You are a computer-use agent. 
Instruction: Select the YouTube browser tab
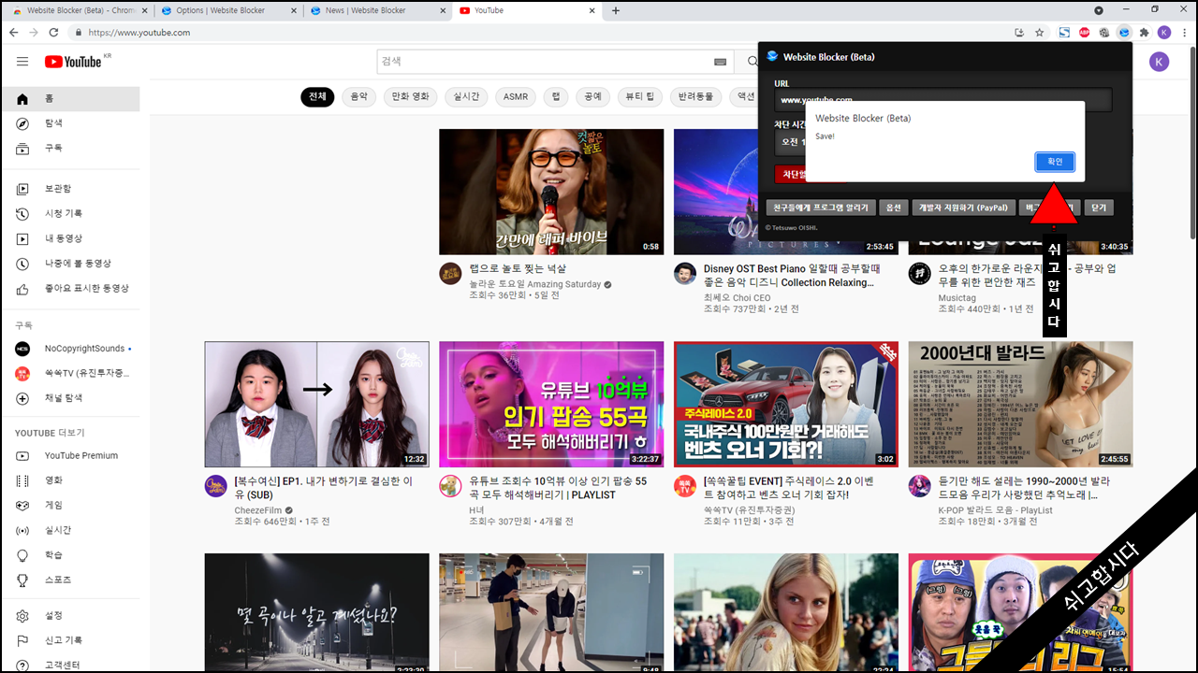pyautogui.click(x=527, y=10)
